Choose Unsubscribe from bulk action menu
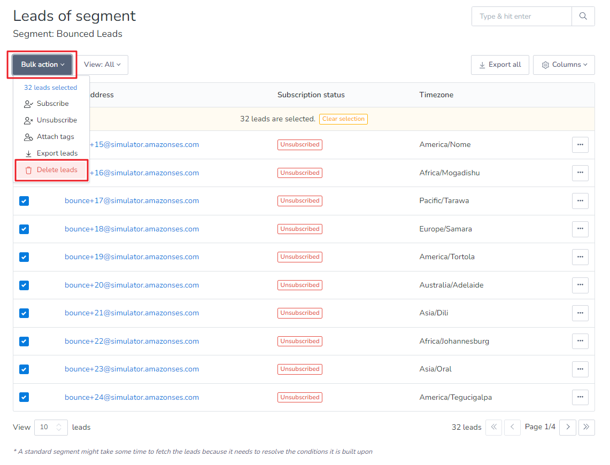Viewport: 610px width, 465px height. pos(51,120)
